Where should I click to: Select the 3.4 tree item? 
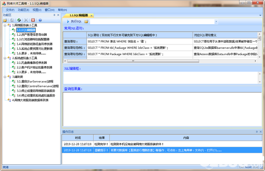pyautogui.click(x=36, y=96)
